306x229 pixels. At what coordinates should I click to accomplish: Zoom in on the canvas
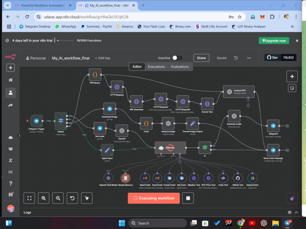(43, 198)
